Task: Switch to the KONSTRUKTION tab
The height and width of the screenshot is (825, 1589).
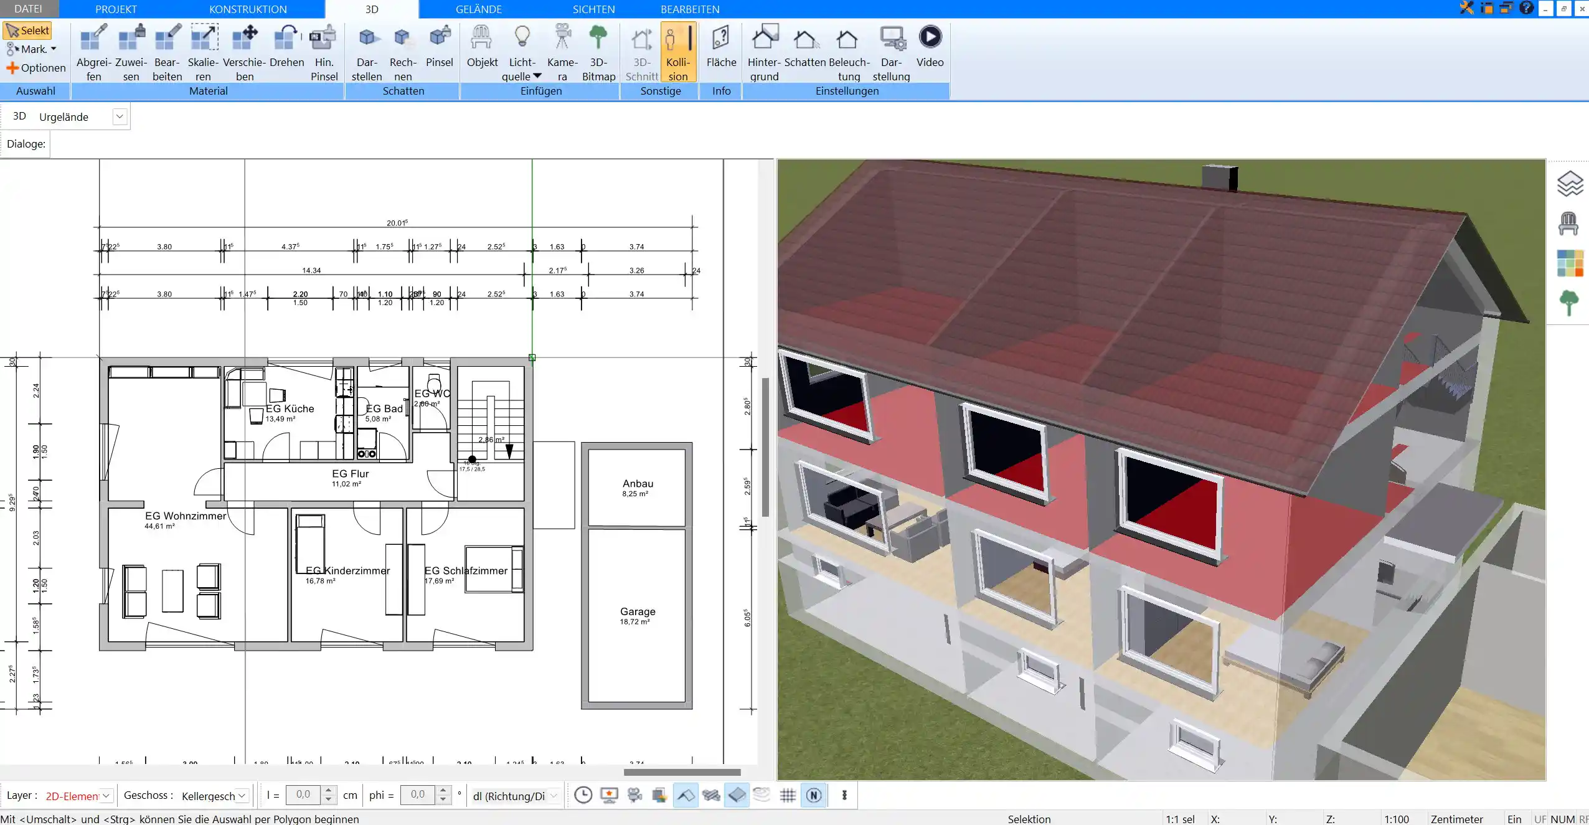Action: 248,9
